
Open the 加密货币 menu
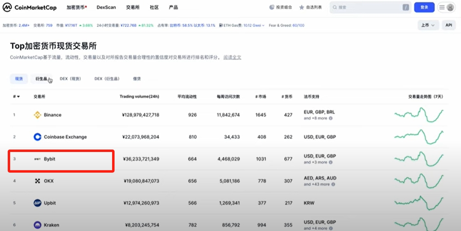76,7
